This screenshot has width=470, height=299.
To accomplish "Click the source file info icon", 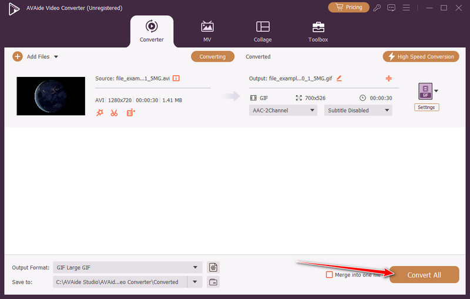I will (176, 78).
